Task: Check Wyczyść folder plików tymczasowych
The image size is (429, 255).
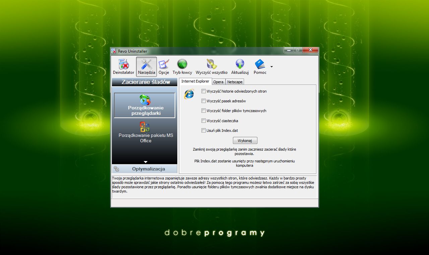Action: click(x=203, y=111)
